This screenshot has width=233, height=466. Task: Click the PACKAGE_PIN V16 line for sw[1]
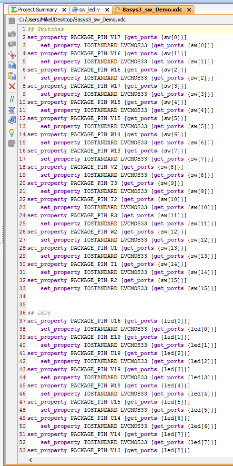tap(107, 53)
